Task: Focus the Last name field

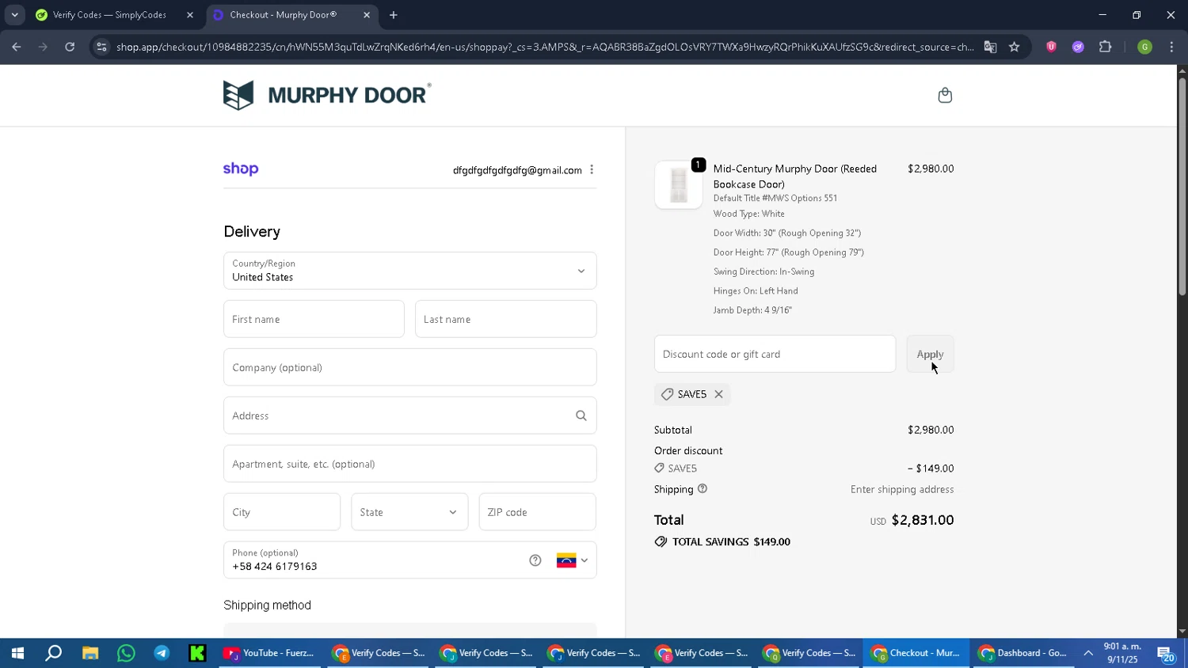Action: (x=505, y=319)
